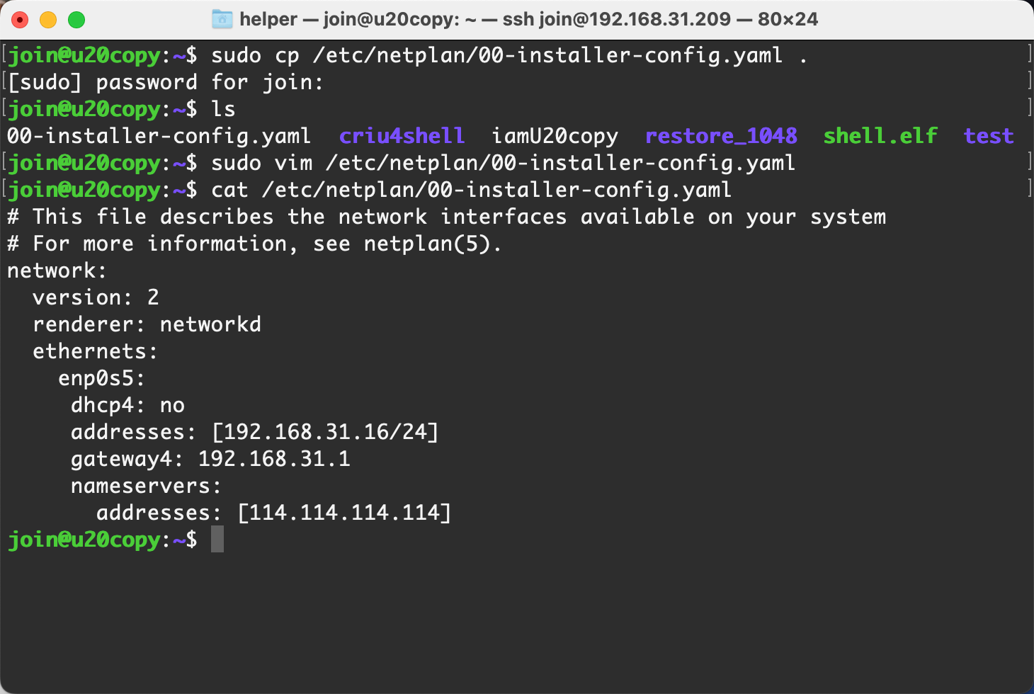The image size is (1034, 694).
Task: Click the criu4shell directory in ls output
Action: [402, 136]
